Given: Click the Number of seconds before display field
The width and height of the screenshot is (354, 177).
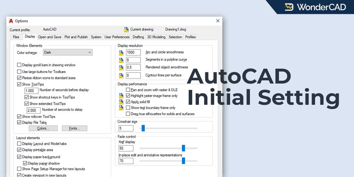Looking at the screenshot, I should (32, 91).
